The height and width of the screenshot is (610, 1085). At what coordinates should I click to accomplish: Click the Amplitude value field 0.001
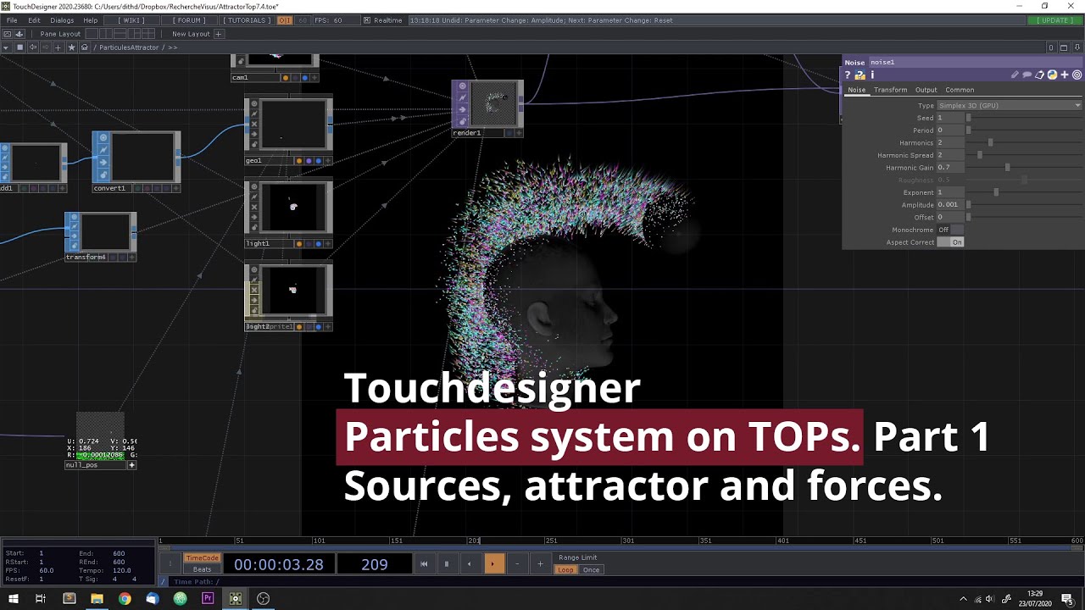pyautogui.click(x=949, y=205)
